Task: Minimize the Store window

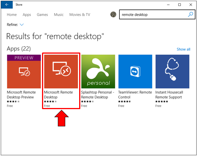Action: (x=168, y=4)
